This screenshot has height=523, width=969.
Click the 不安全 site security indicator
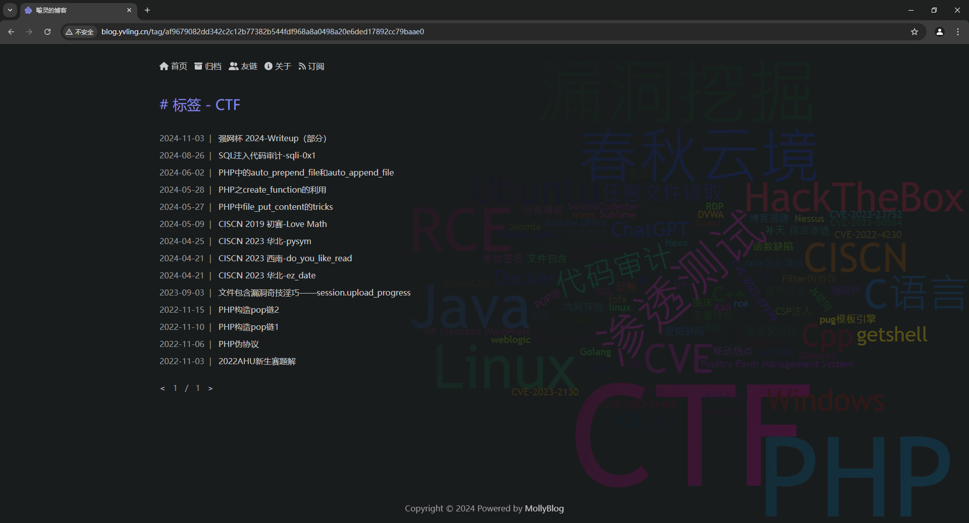tap(80, 32)
